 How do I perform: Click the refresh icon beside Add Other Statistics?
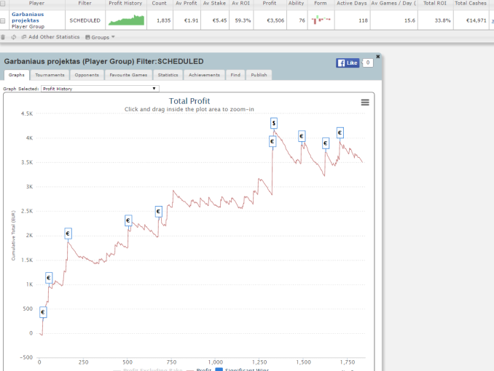[14, 36]
